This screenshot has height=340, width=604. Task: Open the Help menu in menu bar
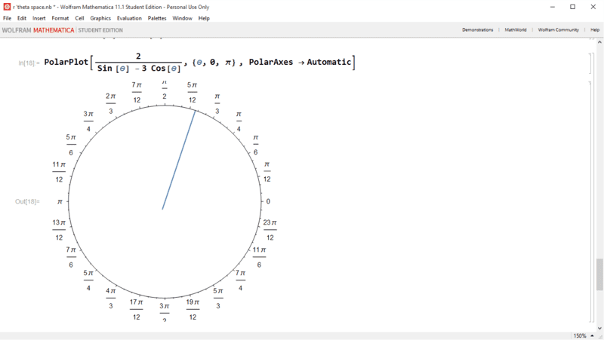[x=204, y=18]
